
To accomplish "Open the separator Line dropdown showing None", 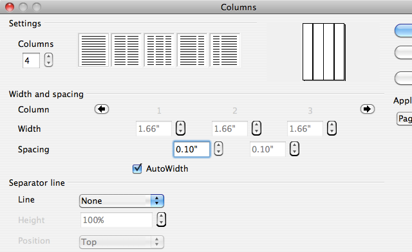I will (122, 201).
